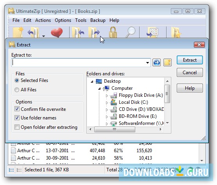Click the Desktop icon in folder tree

99,81
